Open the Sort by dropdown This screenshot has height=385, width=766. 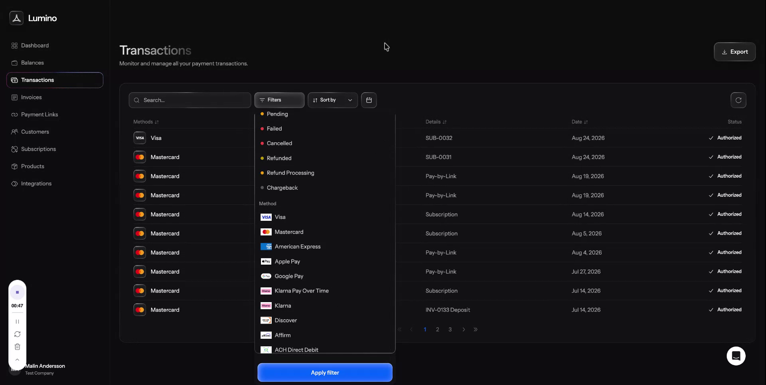point(332,100)
